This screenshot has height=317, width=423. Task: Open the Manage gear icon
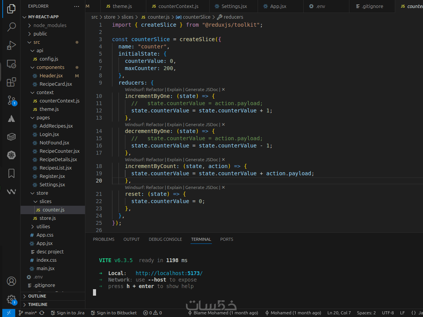pyautogui.click(x=11, y=299)
